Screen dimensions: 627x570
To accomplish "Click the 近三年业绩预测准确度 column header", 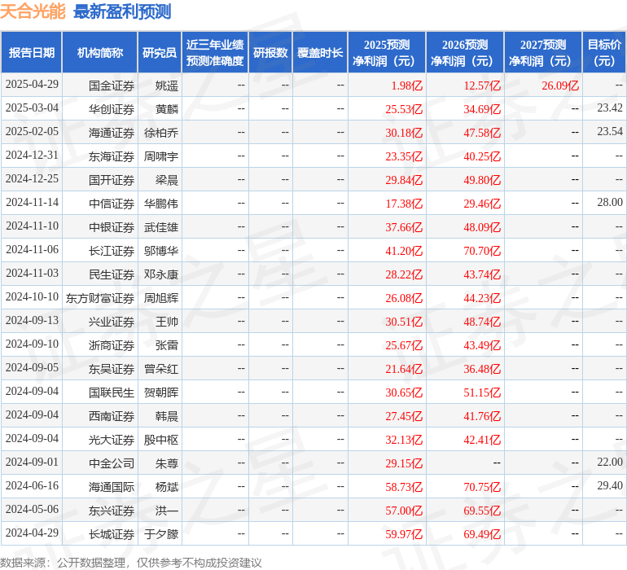I will click(x=215, y=53).
